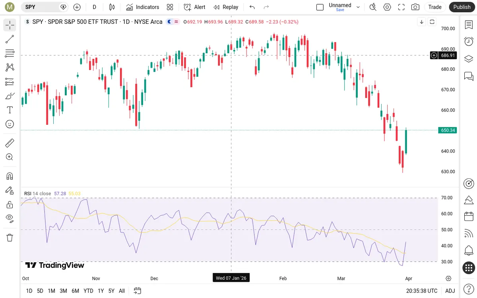
Task: Open the Trade panel
Action: coord(435,7)
